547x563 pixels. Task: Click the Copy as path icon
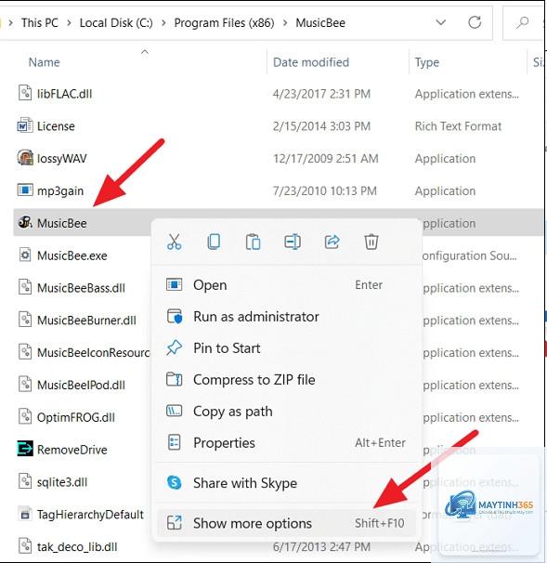tap(175, 411)
